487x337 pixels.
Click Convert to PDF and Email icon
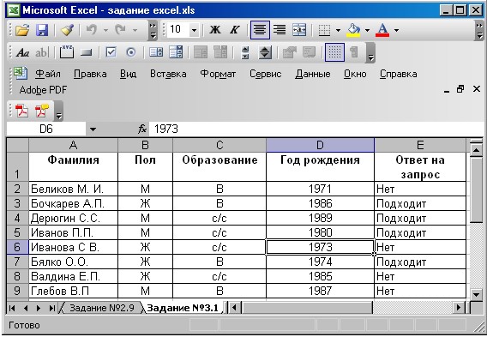coord(42,111)
